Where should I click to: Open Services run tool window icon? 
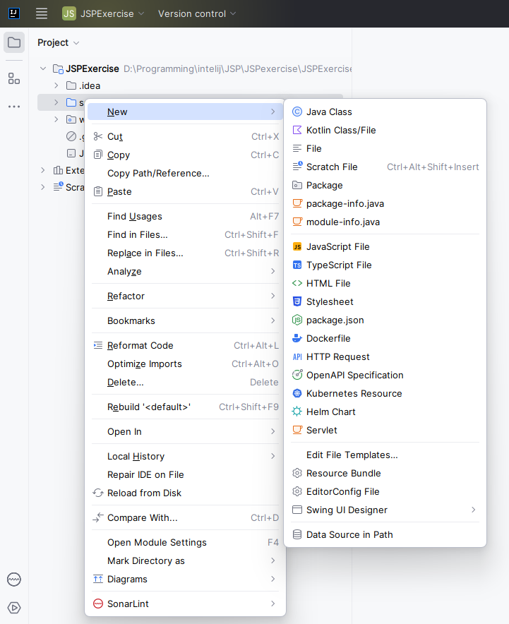tap(14, 608)
